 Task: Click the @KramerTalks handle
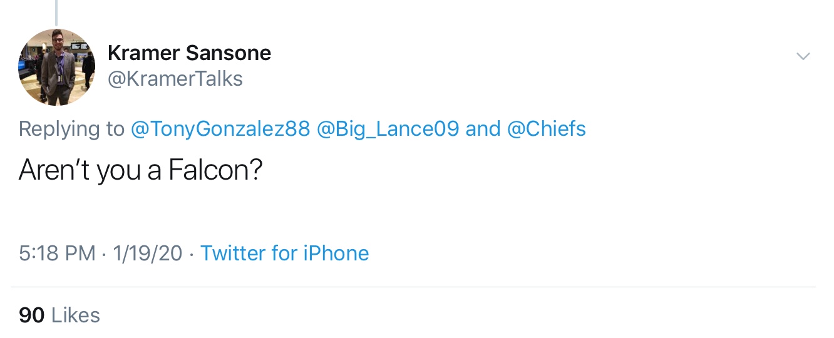(x=175, y=79)
